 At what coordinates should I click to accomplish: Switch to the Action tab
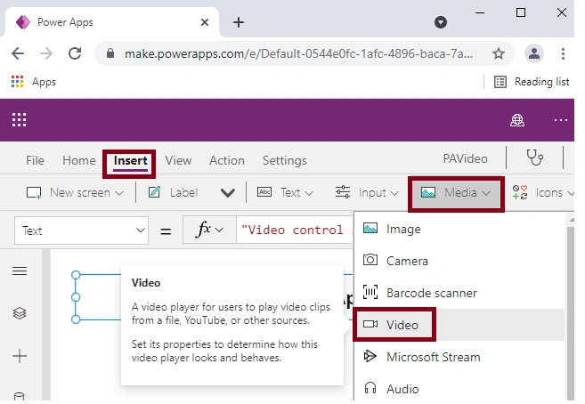pos(227,160)
